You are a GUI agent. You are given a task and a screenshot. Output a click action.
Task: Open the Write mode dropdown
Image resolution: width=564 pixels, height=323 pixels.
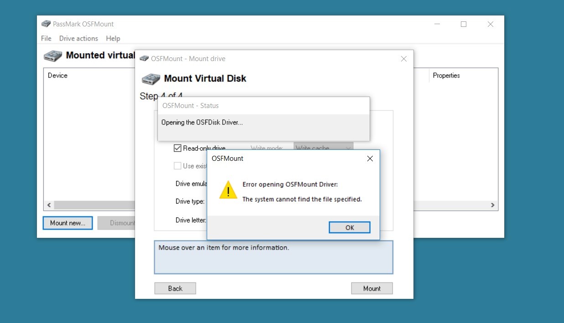point(324,148)
